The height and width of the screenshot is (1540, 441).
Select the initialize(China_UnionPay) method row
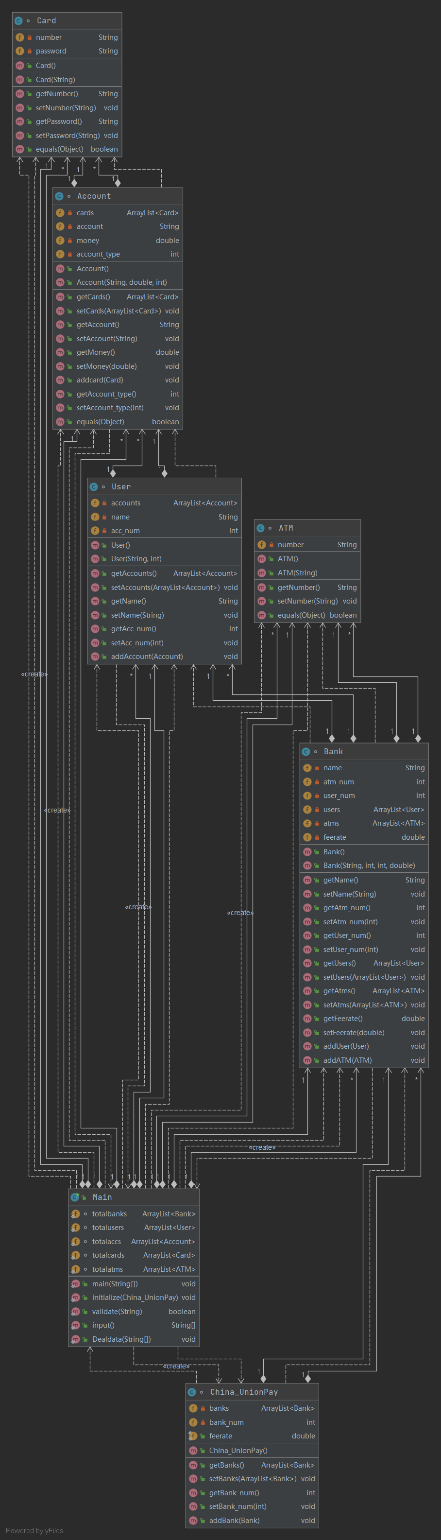[135, 1298]
